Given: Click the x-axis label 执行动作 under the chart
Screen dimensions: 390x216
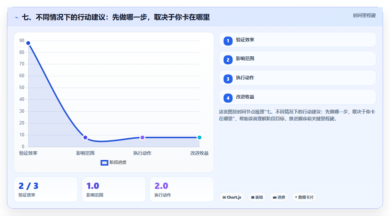Looking at the screenshot, I should (x=142, y=153).
